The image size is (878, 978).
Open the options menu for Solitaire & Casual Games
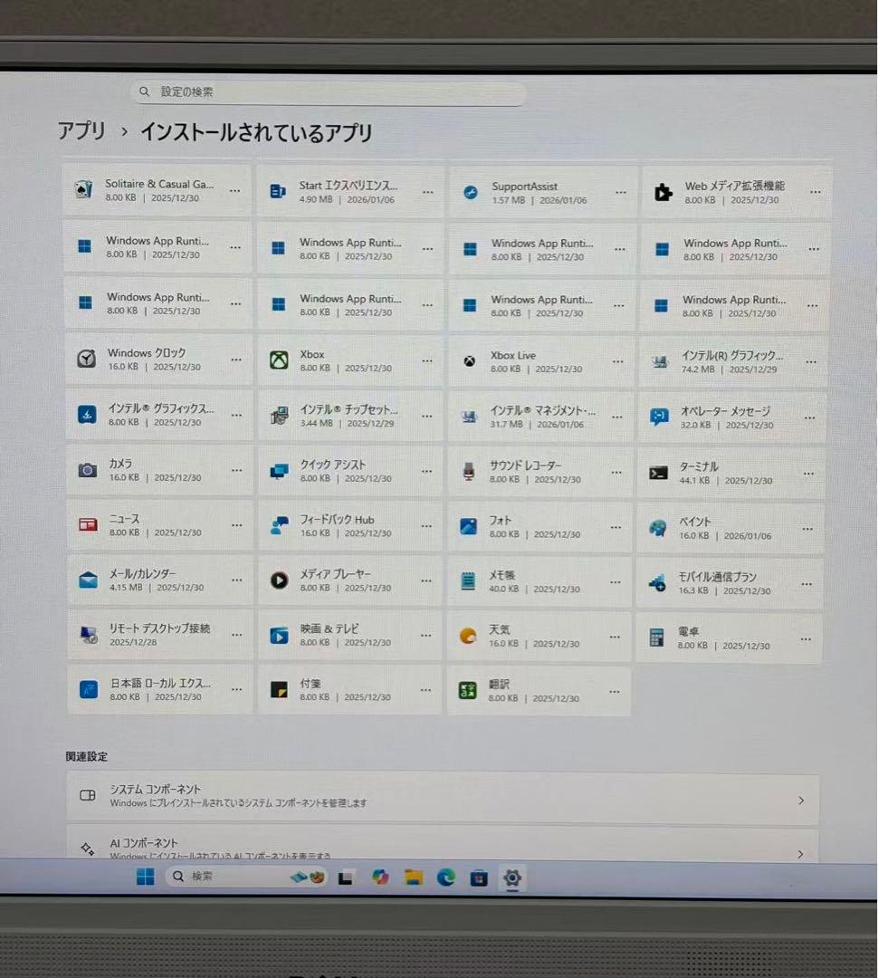(x=236, y=191)
